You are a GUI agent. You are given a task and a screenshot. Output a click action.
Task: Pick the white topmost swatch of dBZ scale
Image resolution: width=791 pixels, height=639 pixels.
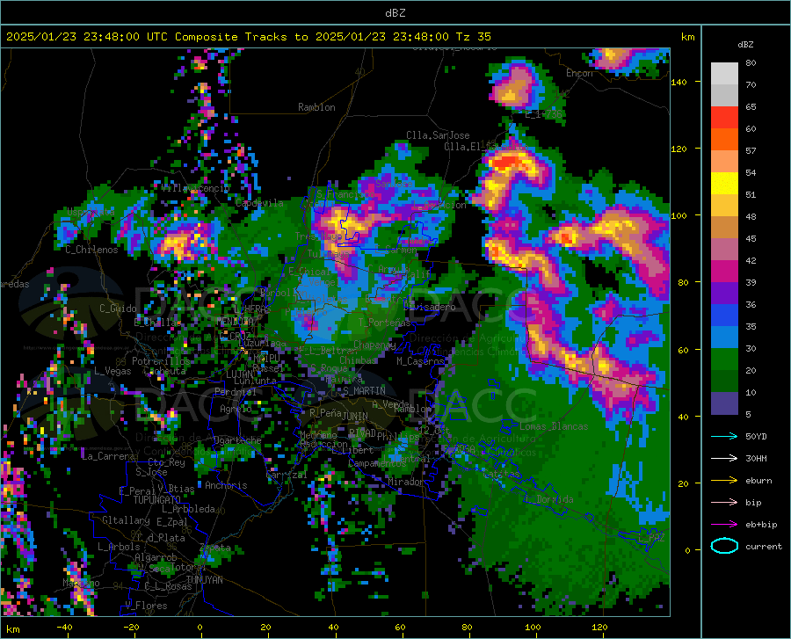click(x=724, y=74)
